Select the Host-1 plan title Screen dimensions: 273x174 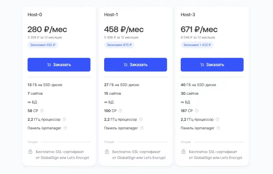111,15
